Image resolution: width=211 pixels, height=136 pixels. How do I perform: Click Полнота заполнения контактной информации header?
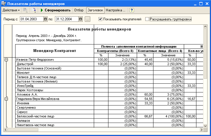pyautogui.click(x=139, y=46)
